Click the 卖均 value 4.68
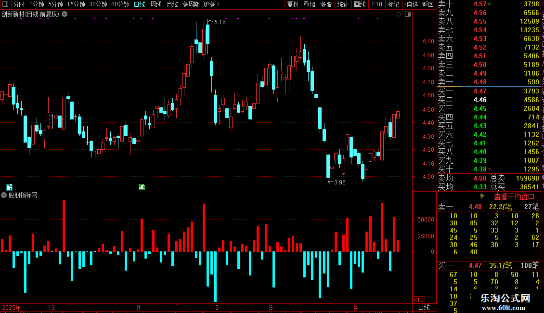Screen dimensions: 544x313 [x=480, y=178]
